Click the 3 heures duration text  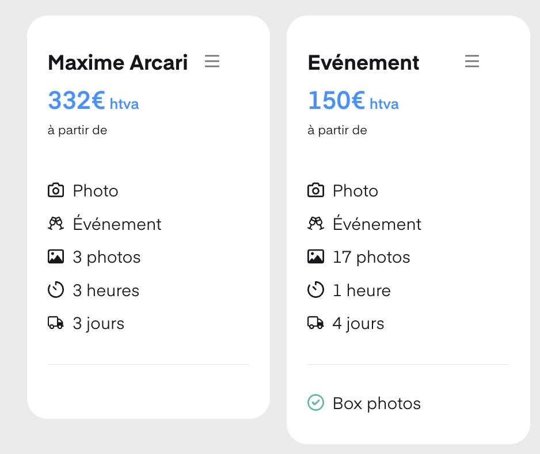(106, 290)
